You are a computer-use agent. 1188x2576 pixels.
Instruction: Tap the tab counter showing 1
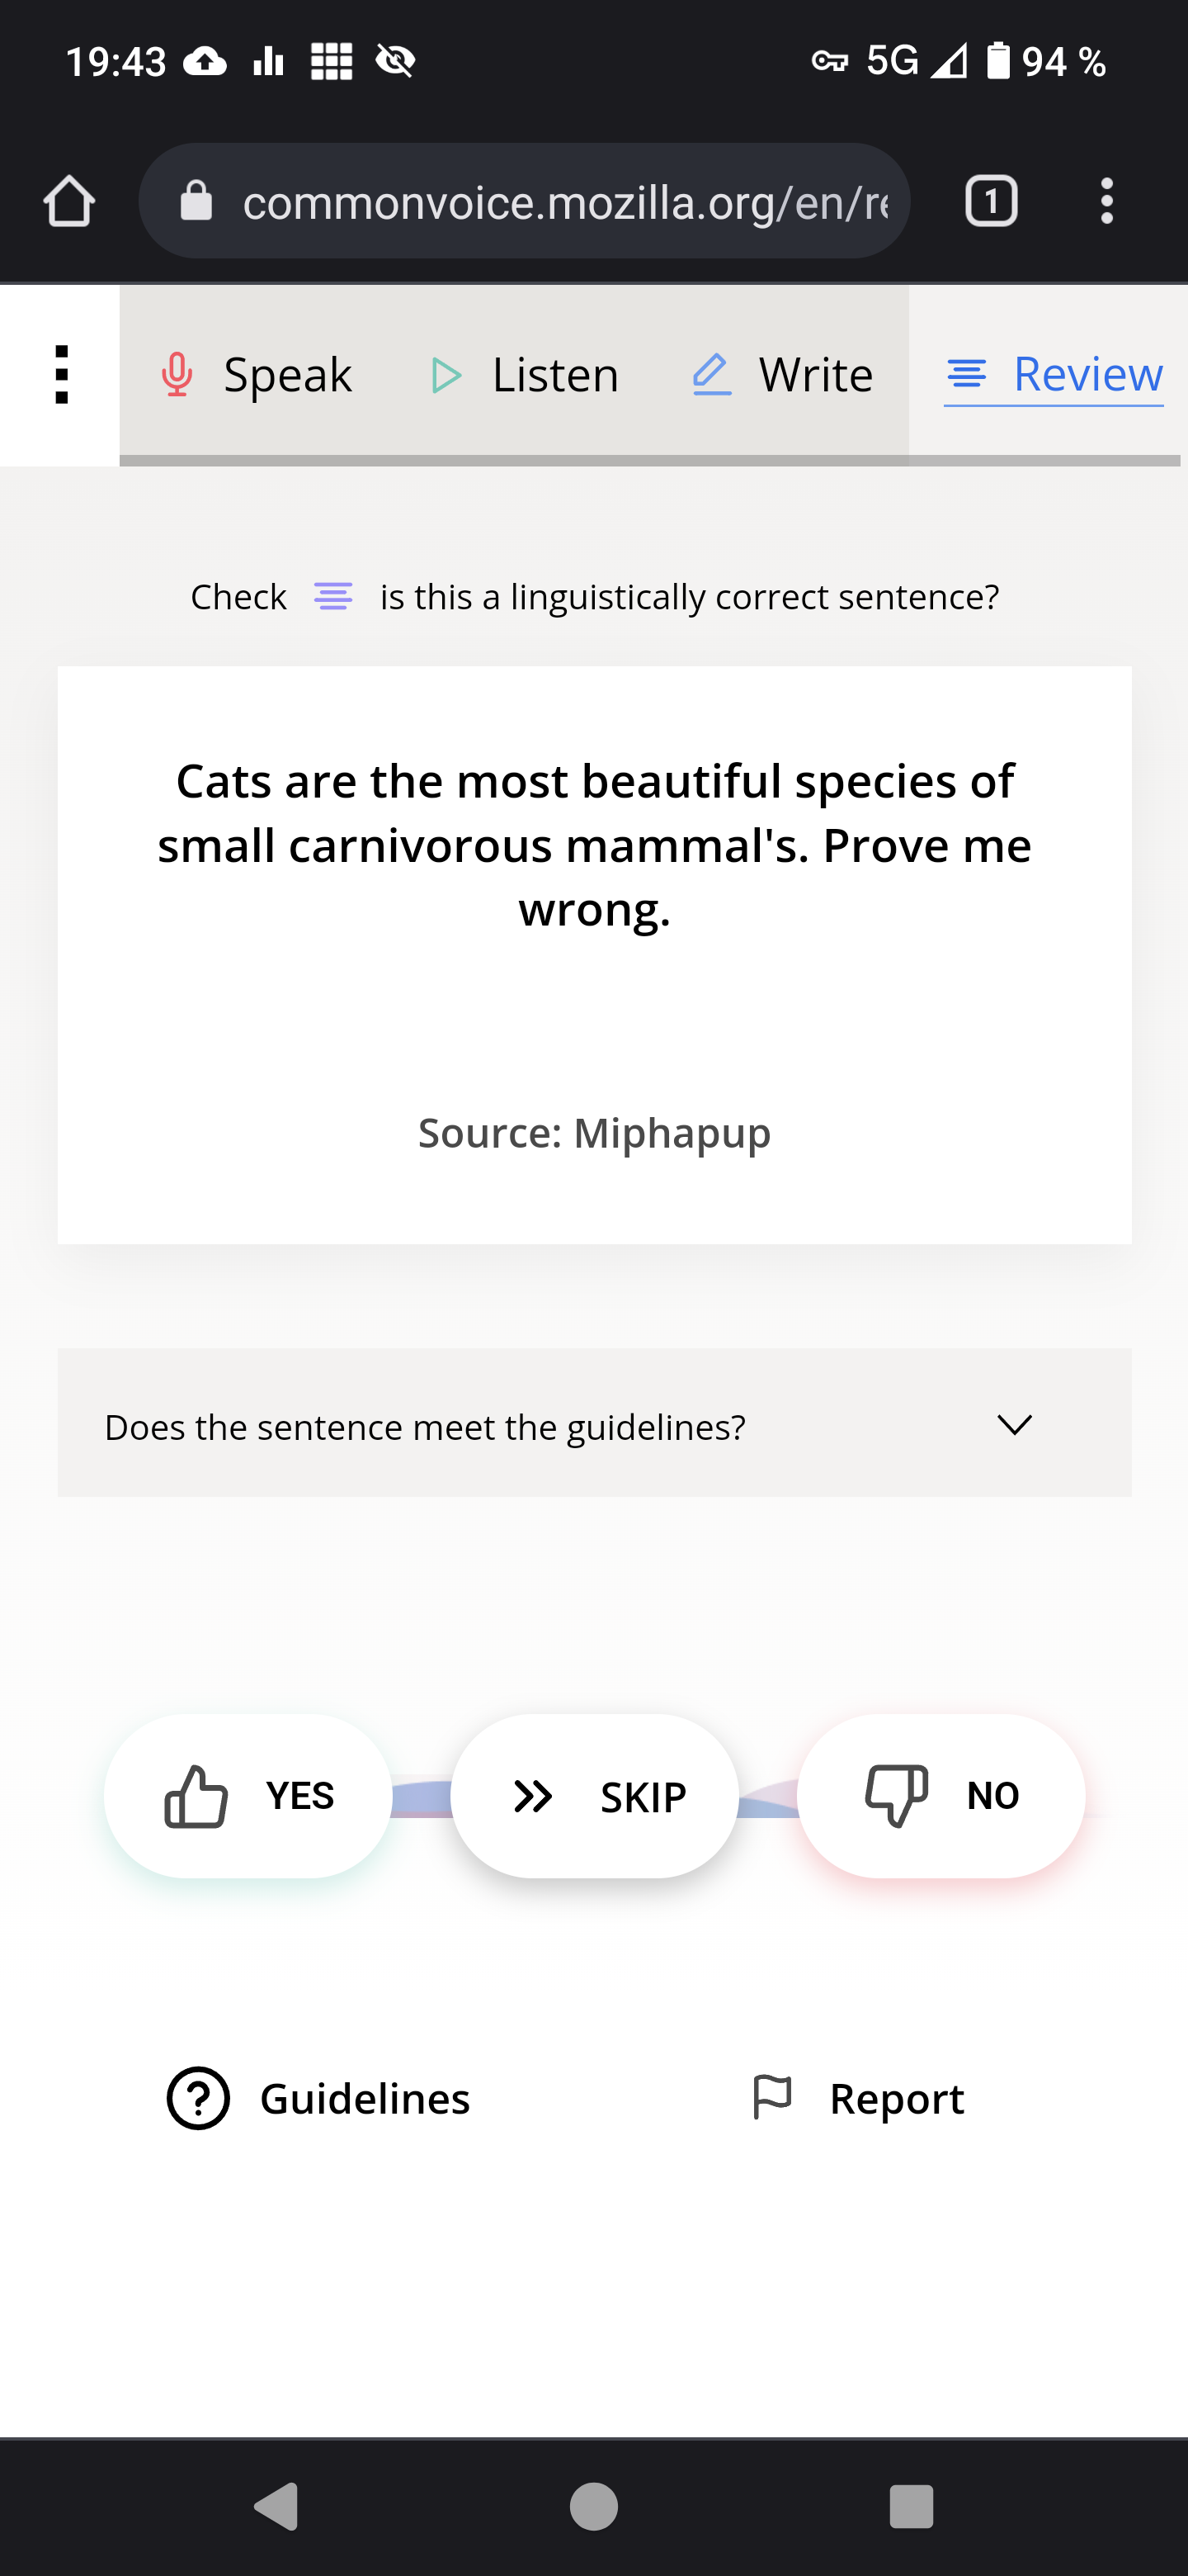(x=992, y=200)
